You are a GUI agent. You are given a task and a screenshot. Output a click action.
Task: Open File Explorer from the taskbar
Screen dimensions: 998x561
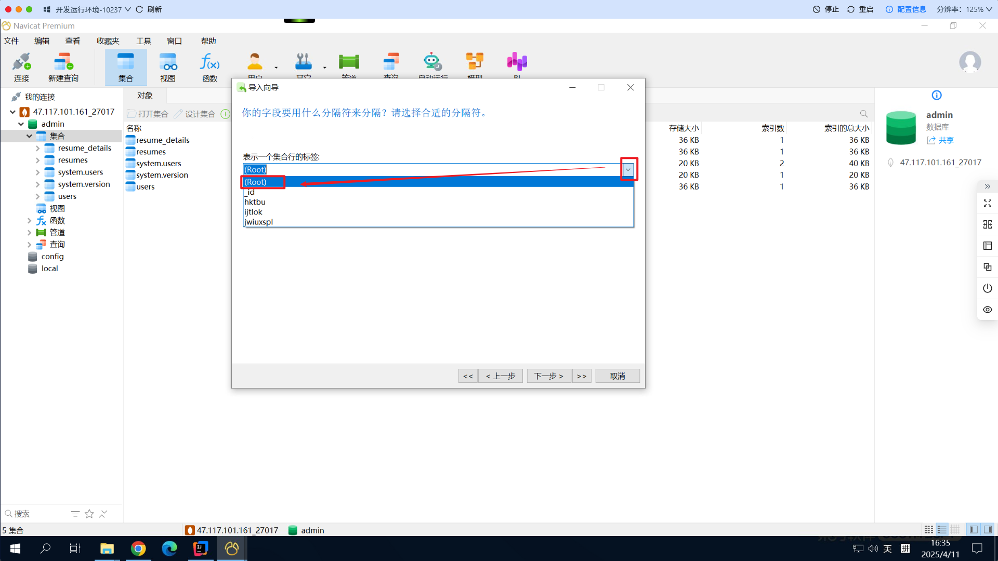[107, 549]
